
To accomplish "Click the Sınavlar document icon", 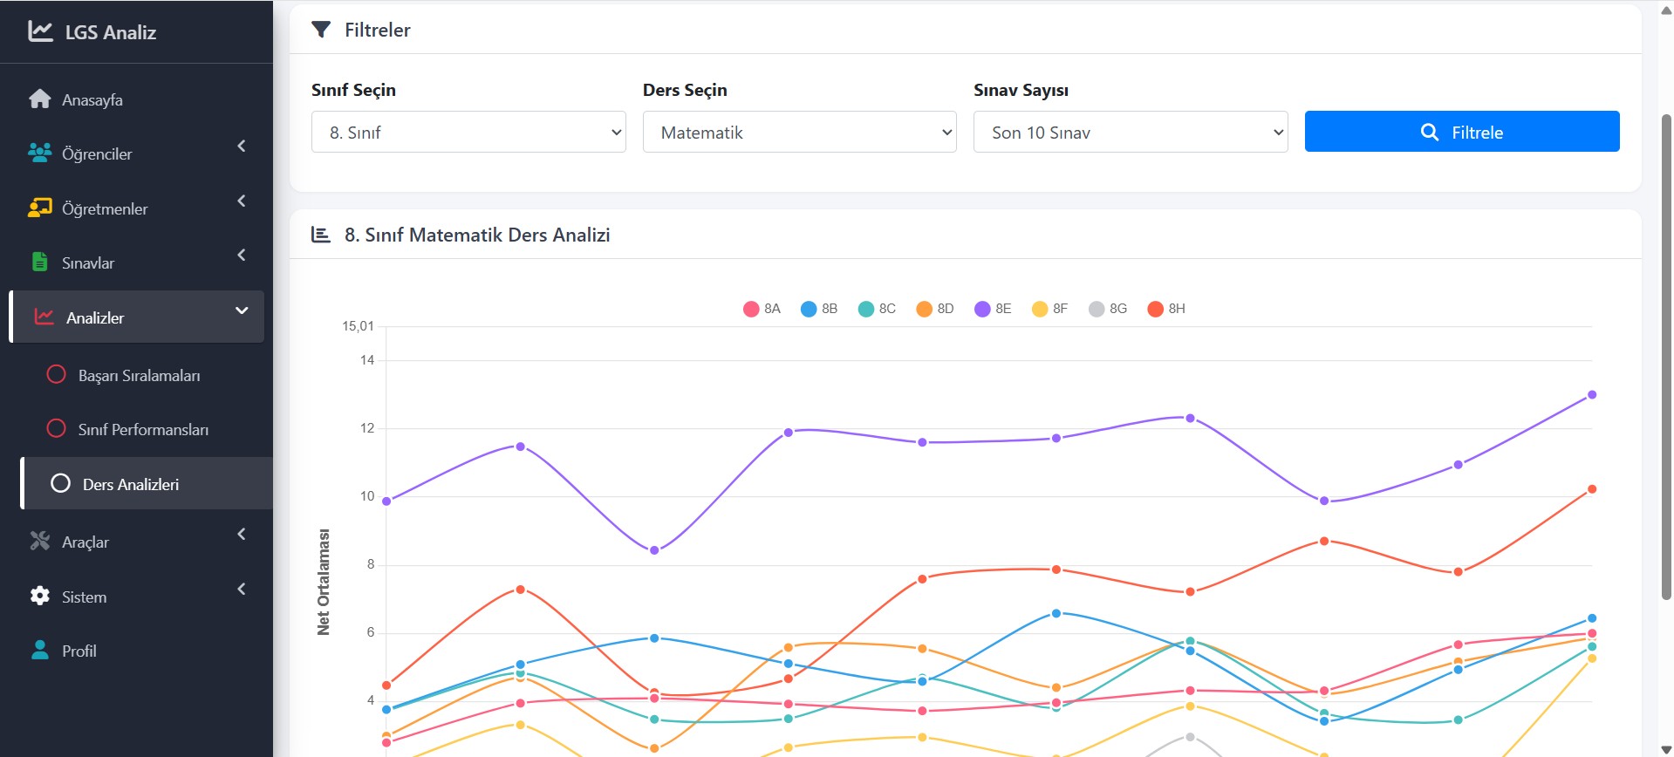I will [39, 263].
